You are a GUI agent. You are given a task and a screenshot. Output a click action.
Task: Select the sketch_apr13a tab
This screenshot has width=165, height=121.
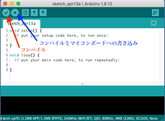tap(22, 24)
